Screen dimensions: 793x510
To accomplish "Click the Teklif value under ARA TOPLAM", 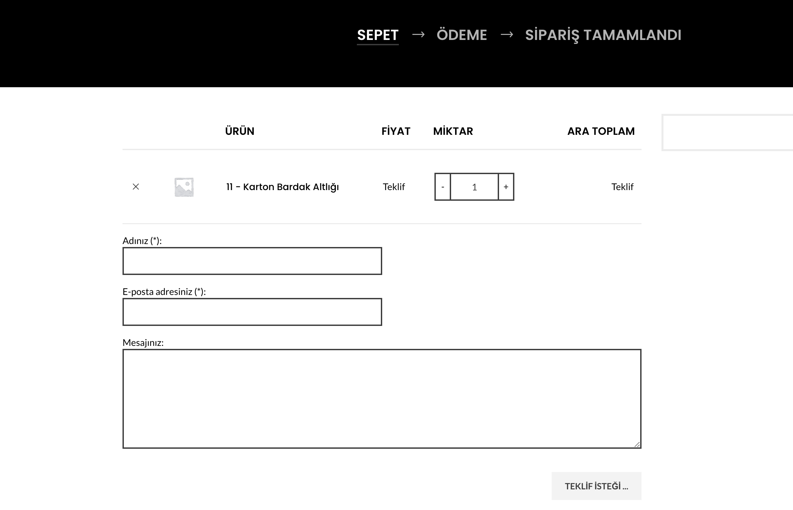I will 622,187.
